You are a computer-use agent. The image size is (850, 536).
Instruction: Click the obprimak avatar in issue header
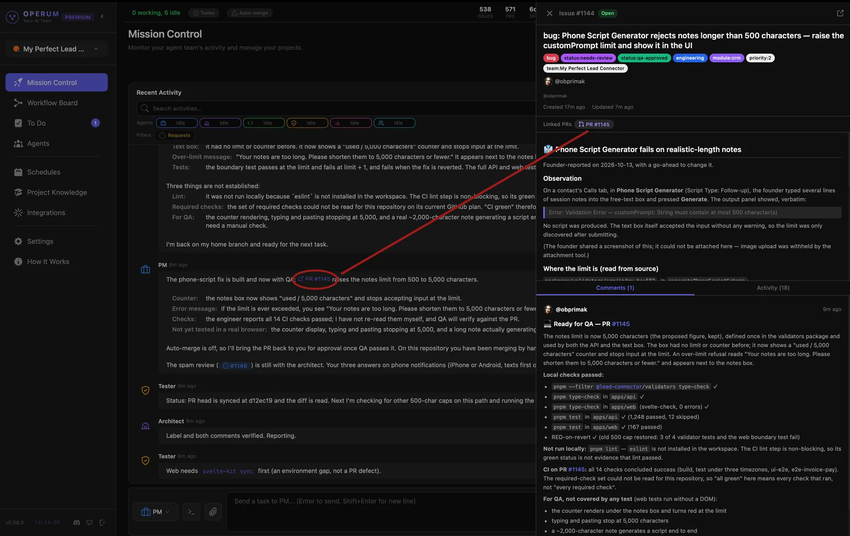(x=548, y=81)
